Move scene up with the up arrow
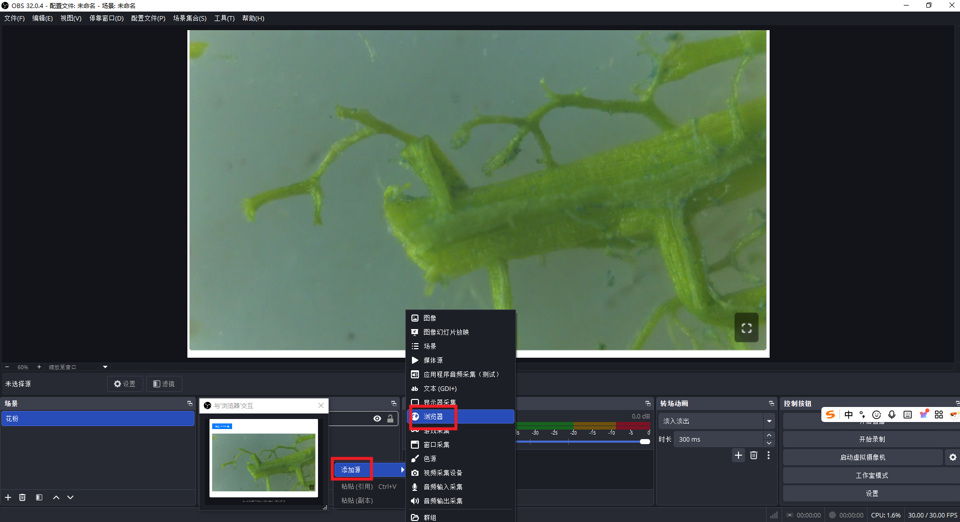 click(56, 497)
